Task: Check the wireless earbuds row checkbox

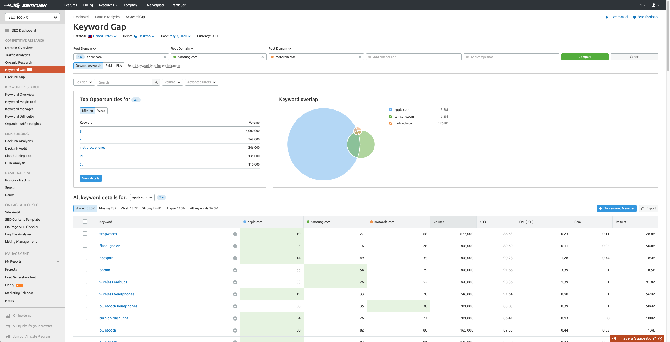Action: pos(85,282)
